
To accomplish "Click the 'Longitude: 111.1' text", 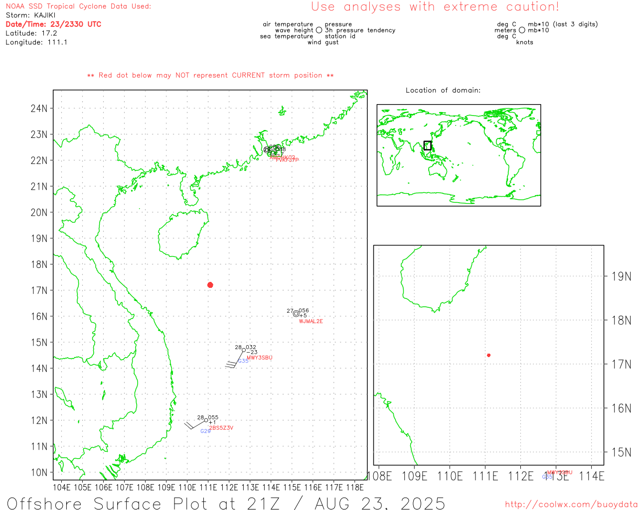I will tap(36, 42).
